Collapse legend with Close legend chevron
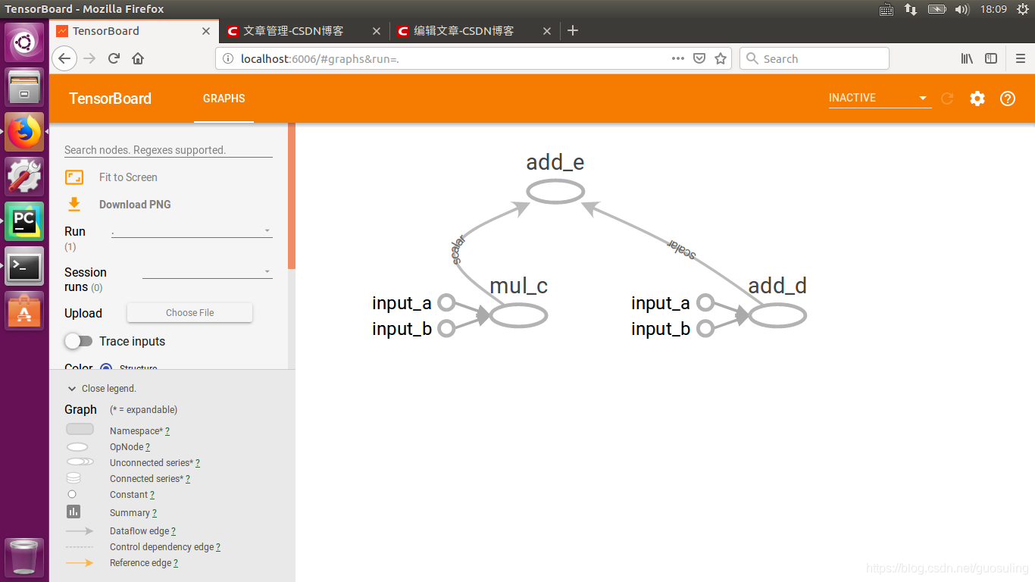This screenshot has width=1035, height=582. [x=73, y=388]
